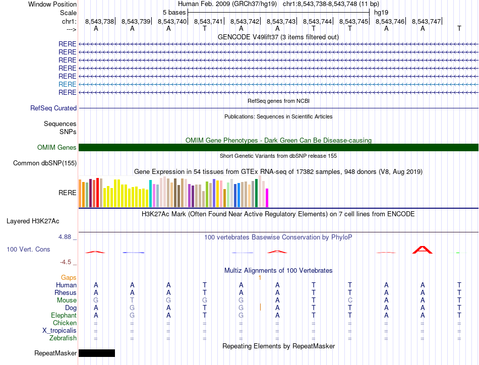This screenshot has height=365, width=479.
Task: Click the orange 1 gap marker
Action: tap(260, 277)
